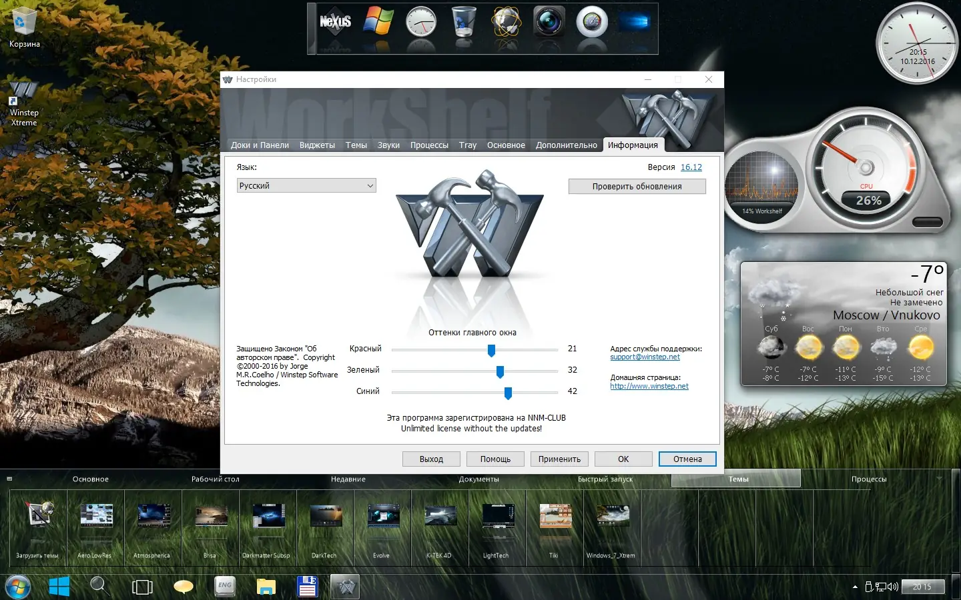Open the version 16.12 link
The height and width of the screenshot is (600, 961).
point(691,167)
